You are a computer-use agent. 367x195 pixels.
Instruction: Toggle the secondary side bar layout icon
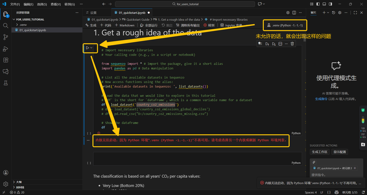pyautogui.click(x=330, y=4)
